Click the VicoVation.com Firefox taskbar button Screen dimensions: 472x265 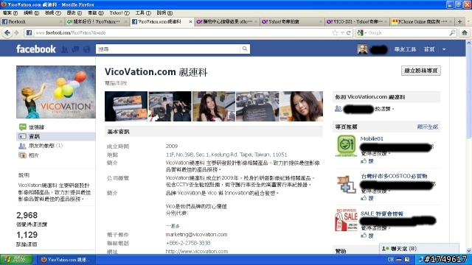tap(66, 260)
